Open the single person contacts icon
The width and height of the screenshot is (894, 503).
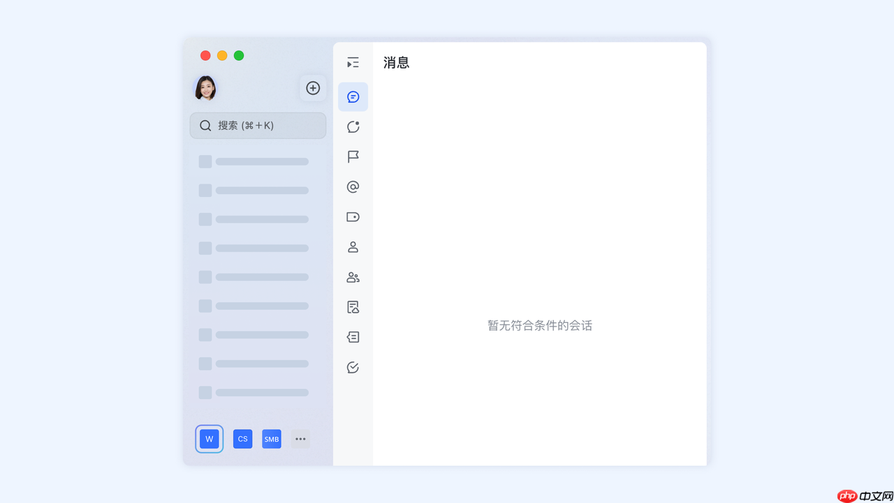353,247
